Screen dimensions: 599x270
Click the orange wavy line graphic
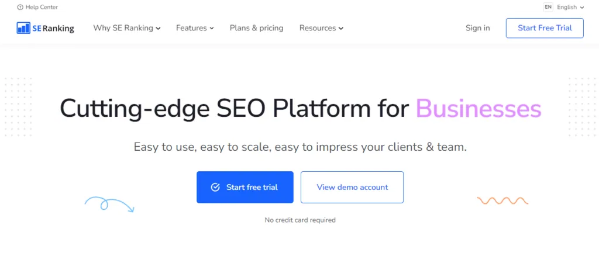(502, 200)
